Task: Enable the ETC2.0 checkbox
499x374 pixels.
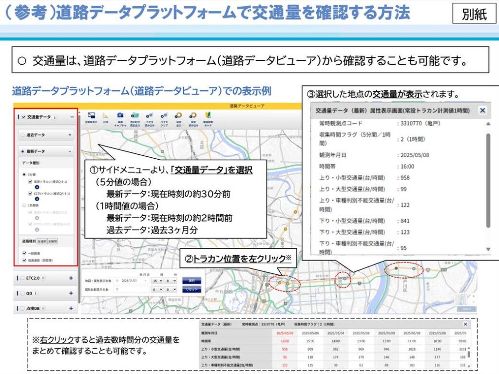Action: click(22, 278)
